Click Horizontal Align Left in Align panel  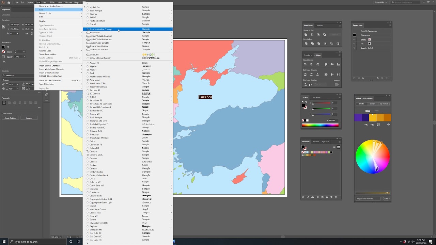pyautogui.click(x=305, y=64)
